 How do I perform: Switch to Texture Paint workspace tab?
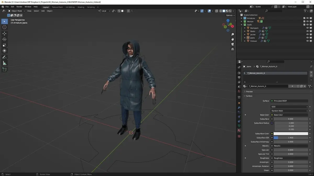click(x=57, y=7)
